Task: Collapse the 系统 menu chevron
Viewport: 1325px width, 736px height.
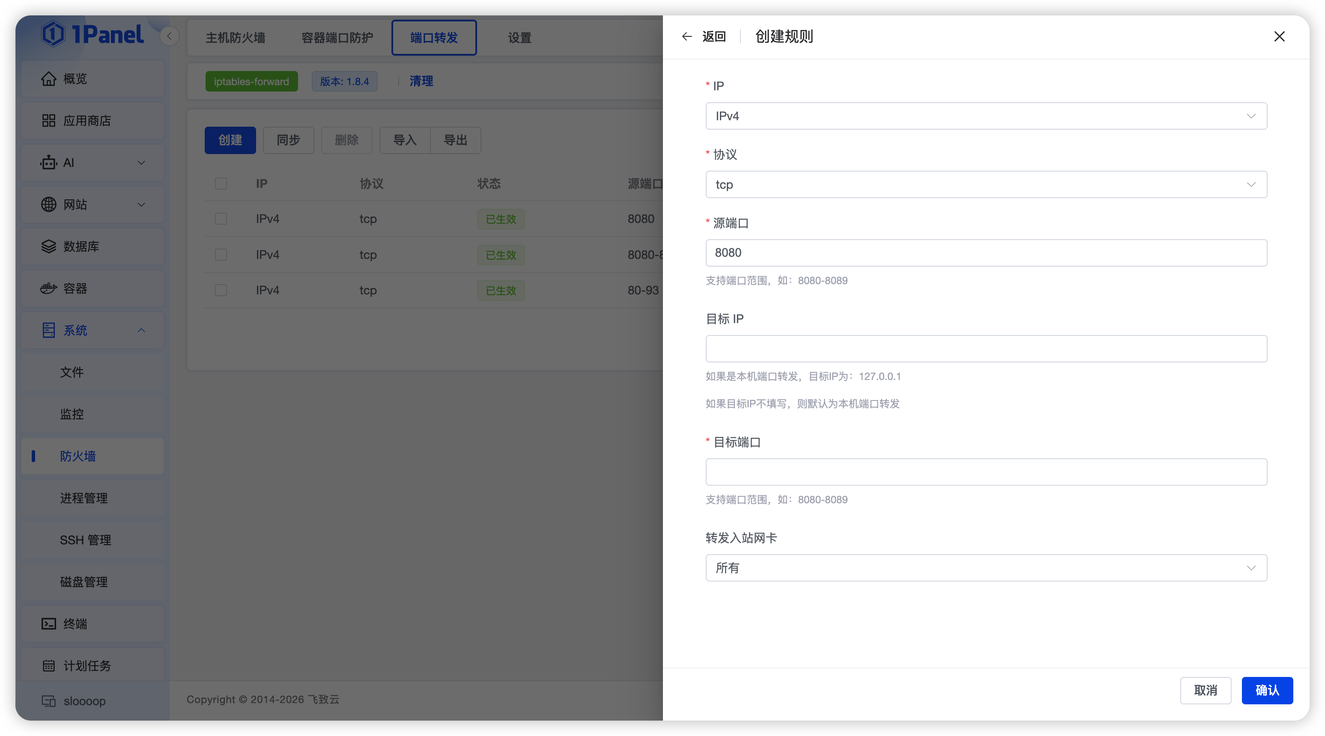Action: (x=141, y=330)
